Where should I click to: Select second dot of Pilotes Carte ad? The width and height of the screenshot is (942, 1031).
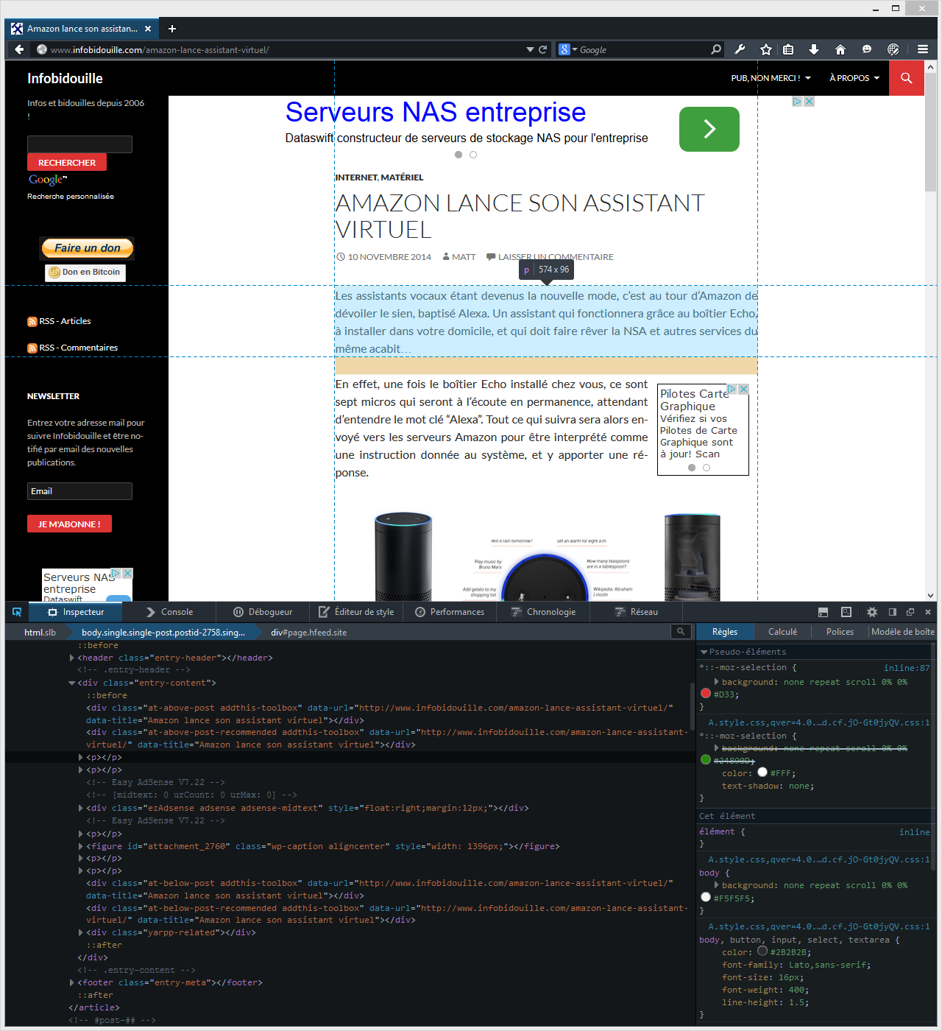(x=706, y=468)
